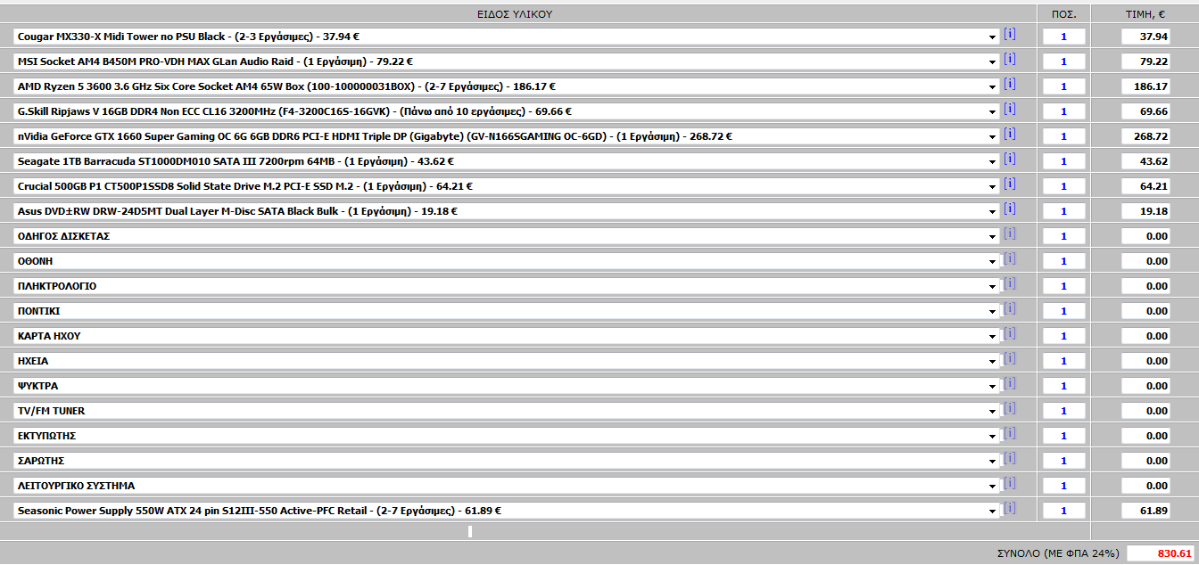Select the 830.61 total price field

1161,553
